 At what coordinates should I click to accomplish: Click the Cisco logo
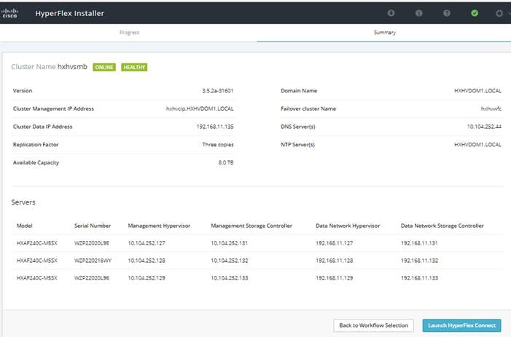coord(9,13)
